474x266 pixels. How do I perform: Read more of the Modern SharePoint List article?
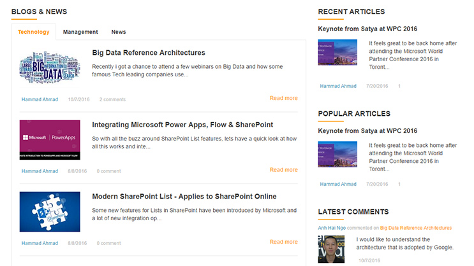pos(283,242)
